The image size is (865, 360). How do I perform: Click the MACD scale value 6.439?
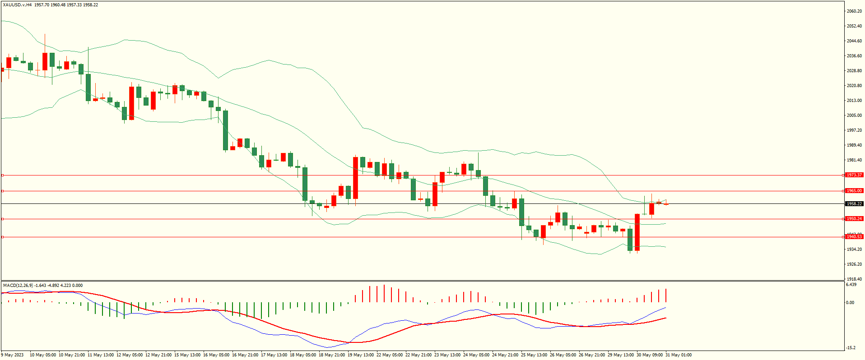pos(851,285)
